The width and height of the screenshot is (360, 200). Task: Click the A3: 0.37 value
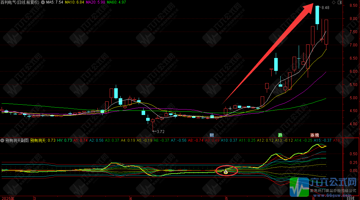112,140
